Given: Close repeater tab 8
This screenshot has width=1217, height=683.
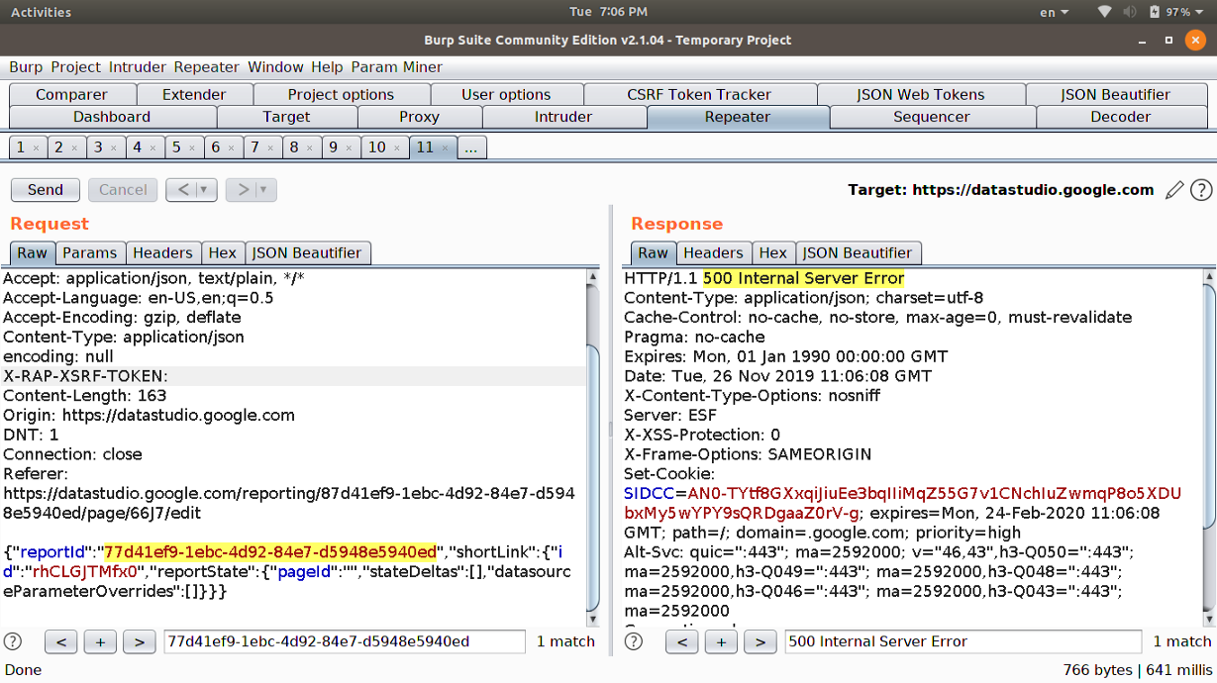Looking at the screenshot, I should click(x=309, y=148).
